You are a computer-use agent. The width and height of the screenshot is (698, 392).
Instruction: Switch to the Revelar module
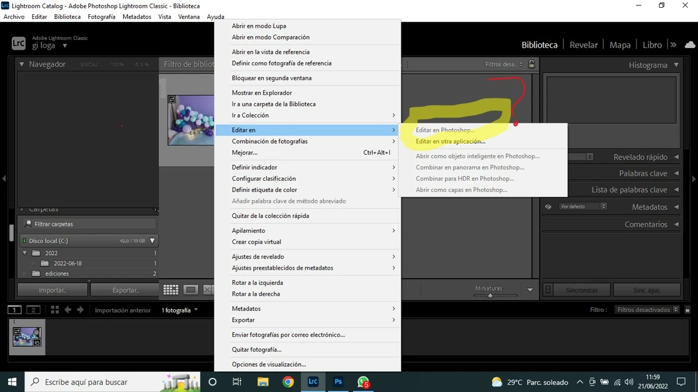tap(583, 45)
